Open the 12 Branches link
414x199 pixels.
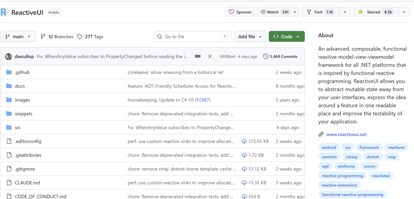click(x=57, y=37)
